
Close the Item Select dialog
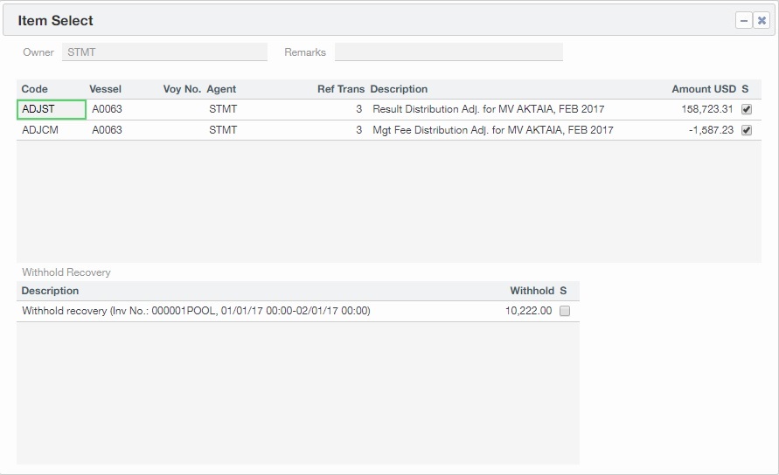point(762,20)
